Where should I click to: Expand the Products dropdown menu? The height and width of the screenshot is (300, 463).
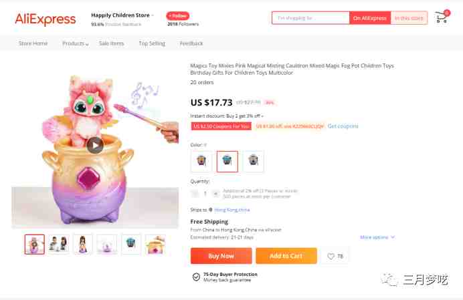[x=75, y=43]
